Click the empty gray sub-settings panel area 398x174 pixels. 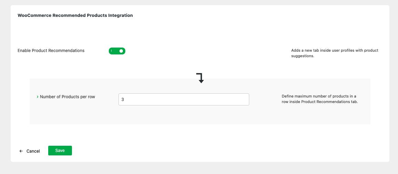200,115
